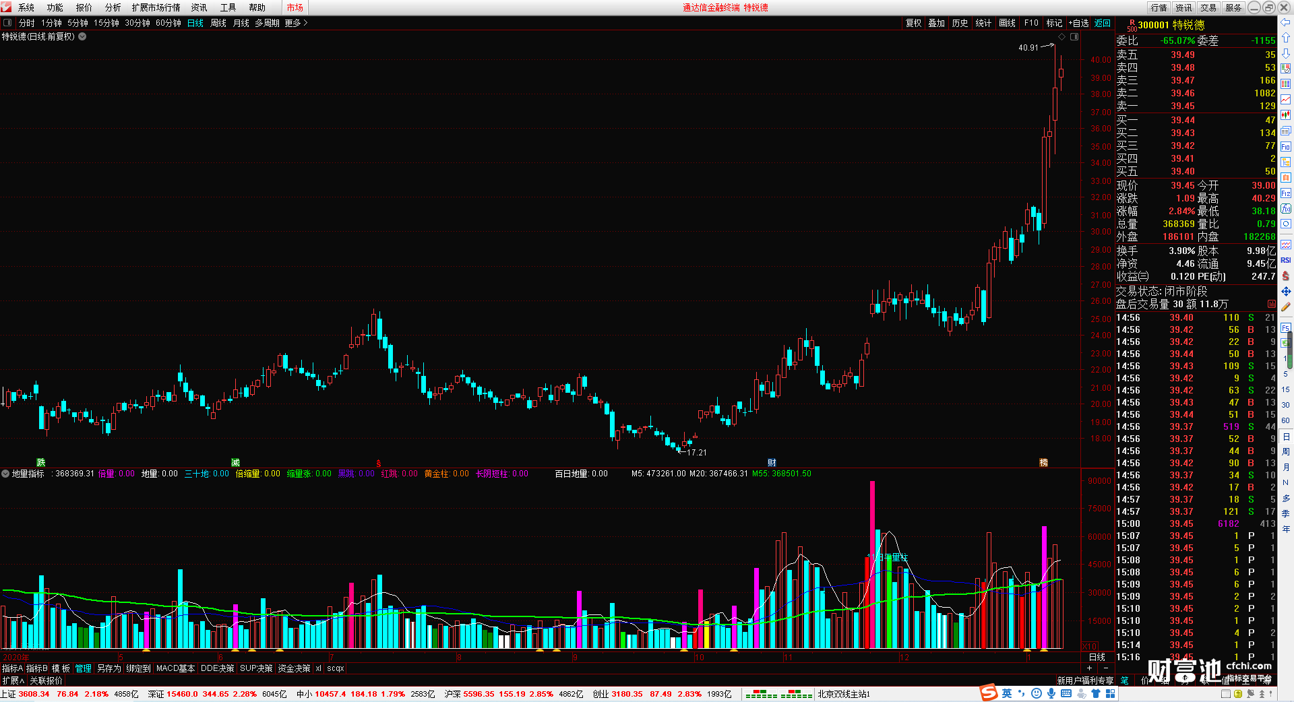1294x702 pixels.
Task: Open the 特锐德 chart title dropdown arrow
Action: [x=82, y=36]
